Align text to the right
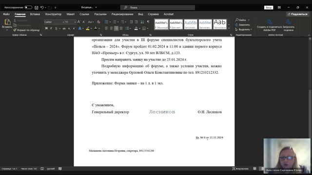 116,28
